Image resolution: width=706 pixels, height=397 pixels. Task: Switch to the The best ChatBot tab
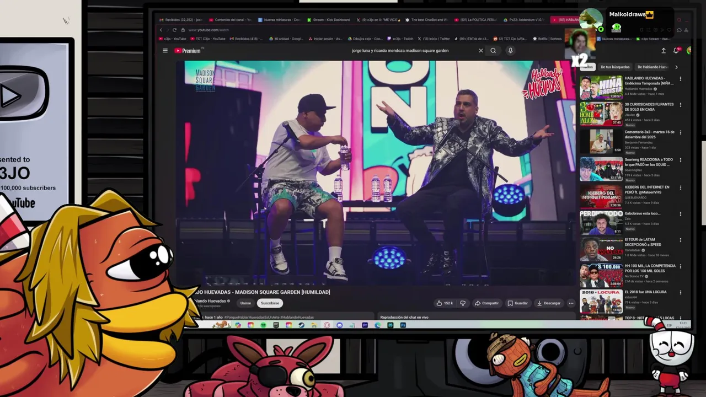[x=427, y=20]
